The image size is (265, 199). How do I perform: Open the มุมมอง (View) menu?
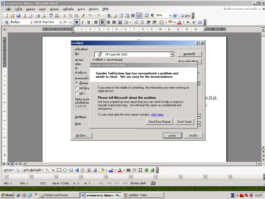pyautogui.click(x=31, y=9)
